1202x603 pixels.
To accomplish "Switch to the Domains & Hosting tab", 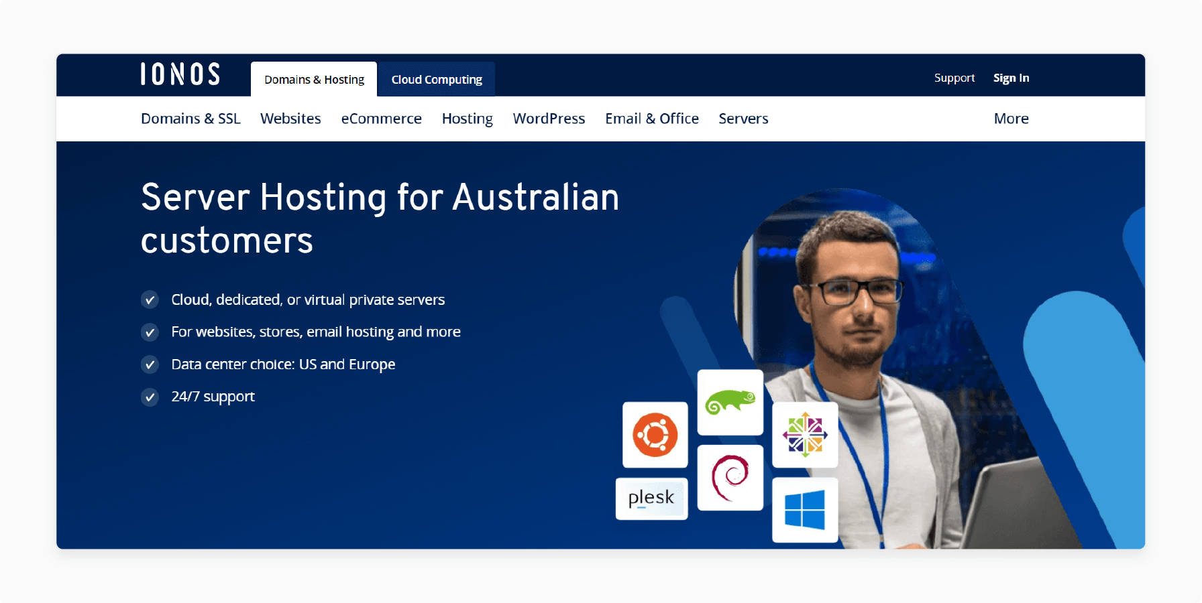I will point(314,79).
